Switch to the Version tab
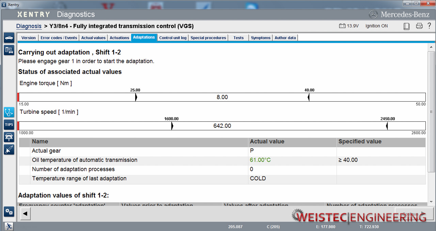436x231 pixels. pos(29,38)
